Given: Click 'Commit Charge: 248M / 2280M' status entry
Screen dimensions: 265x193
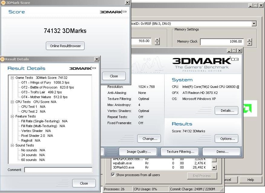Looking at the screenshot, I should (x=192, y=189).
